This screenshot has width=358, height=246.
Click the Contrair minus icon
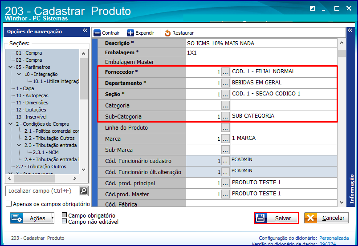[97, 33]
